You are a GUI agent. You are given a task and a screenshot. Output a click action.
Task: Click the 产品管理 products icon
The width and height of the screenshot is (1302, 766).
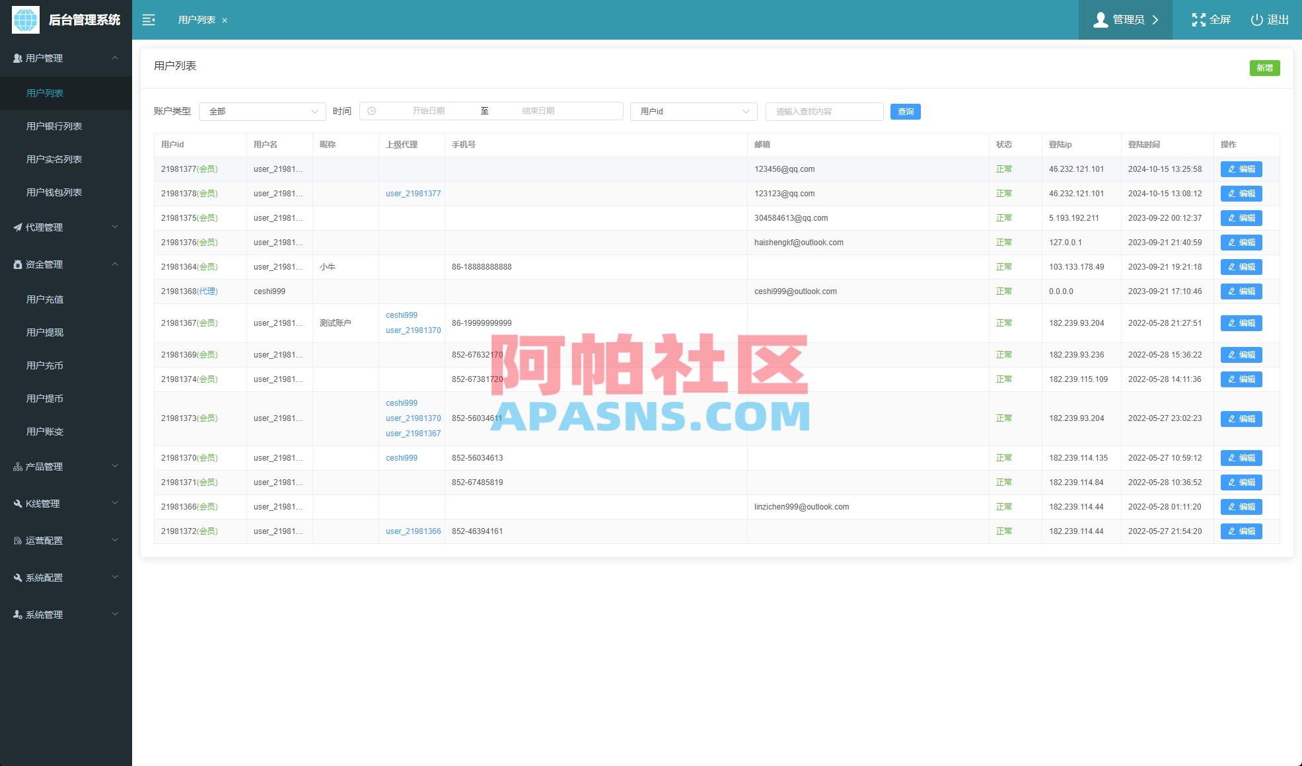[x=17, y=467]
